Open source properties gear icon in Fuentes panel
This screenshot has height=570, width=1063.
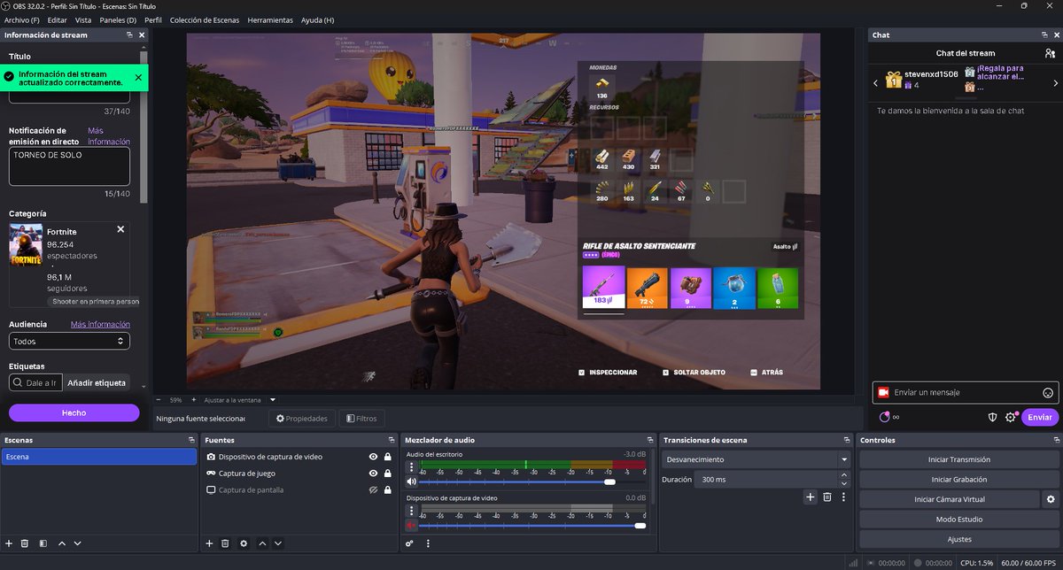(244, 543)
